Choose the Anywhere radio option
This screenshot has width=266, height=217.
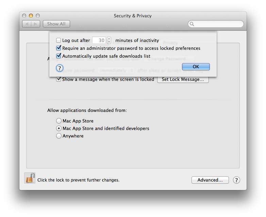59,136
